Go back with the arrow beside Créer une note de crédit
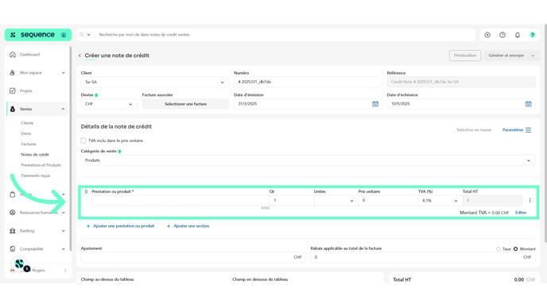The height and width of the screenshot is (307, 547). click(80, 56)
